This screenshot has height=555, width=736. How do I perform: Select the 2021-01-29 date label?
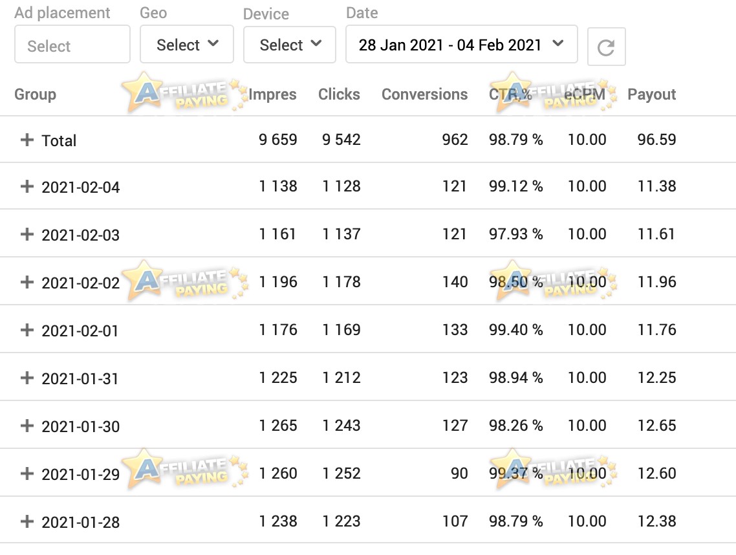coord(81,474)
